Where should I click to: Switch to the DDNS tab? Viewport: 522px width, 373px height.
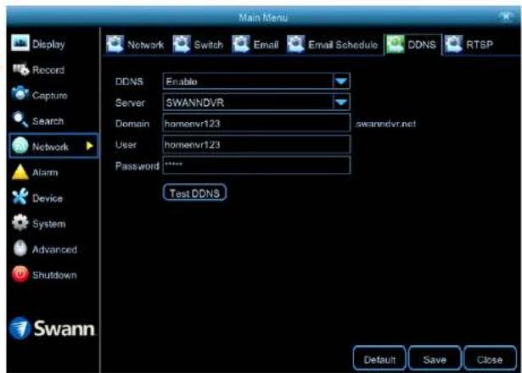[413, 45]
